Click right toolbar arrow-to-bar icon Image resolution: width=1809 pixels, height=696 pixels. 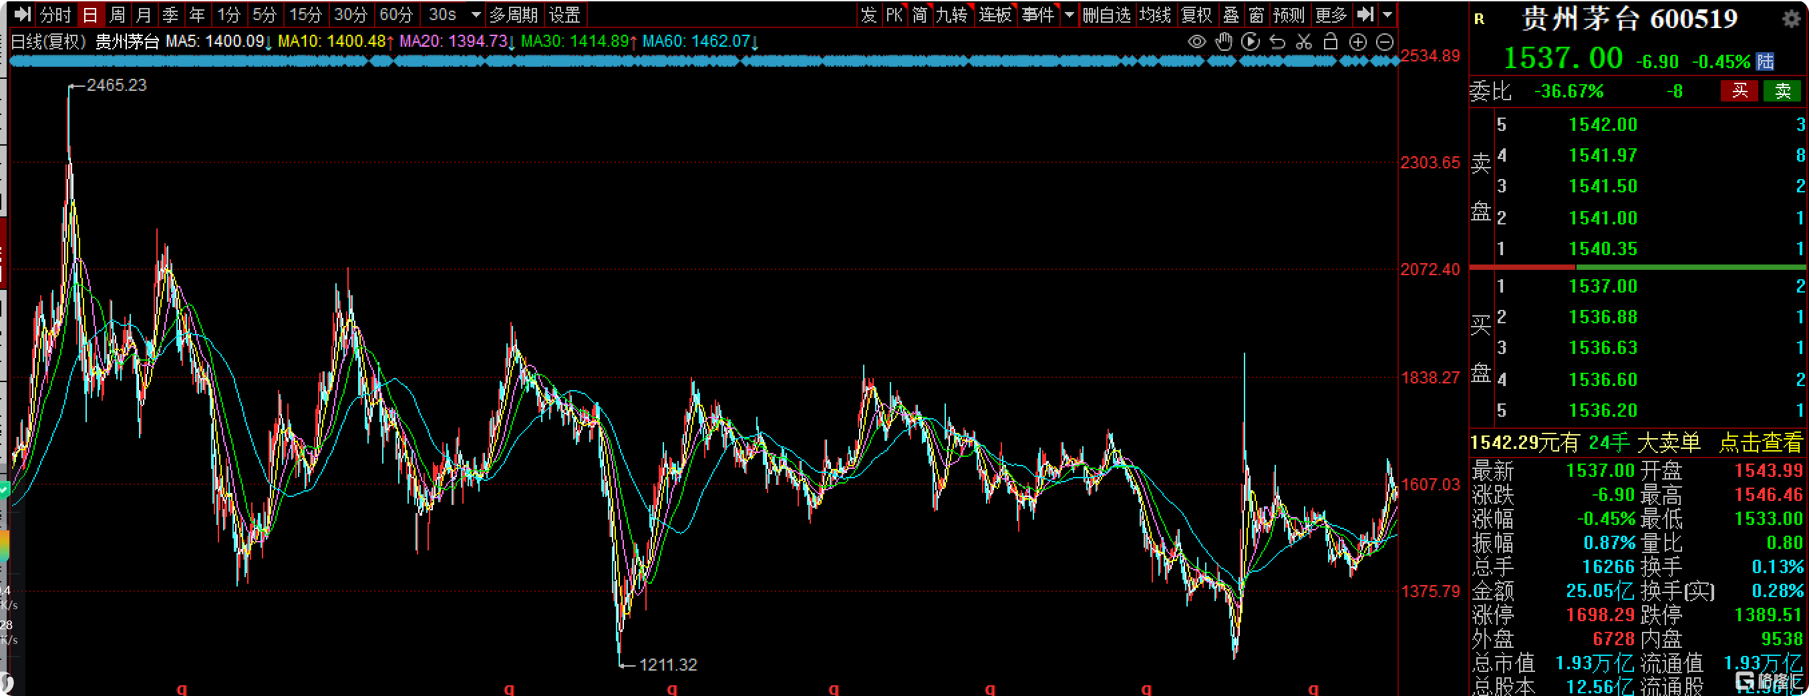pyautogui.click(x=1366, y=14)
